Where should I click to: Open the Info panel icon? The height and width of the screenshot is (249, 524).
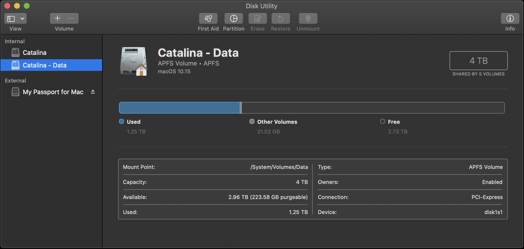click(x=510, y=18)
